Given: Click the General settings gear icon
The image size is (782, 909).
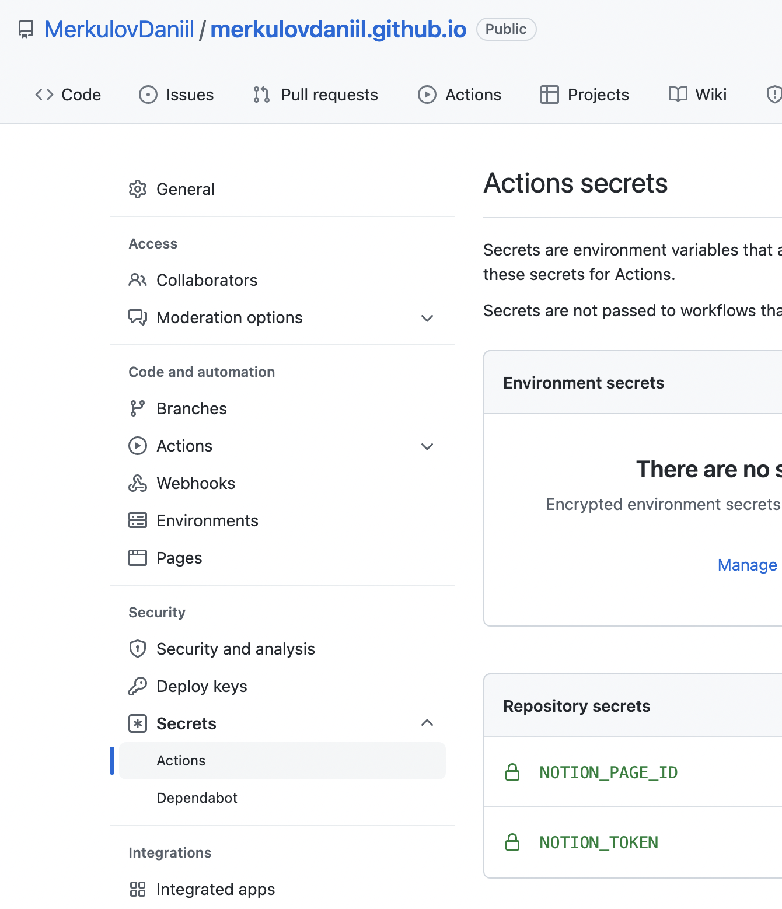Looking at the screenshot, I should coord(138,189).
